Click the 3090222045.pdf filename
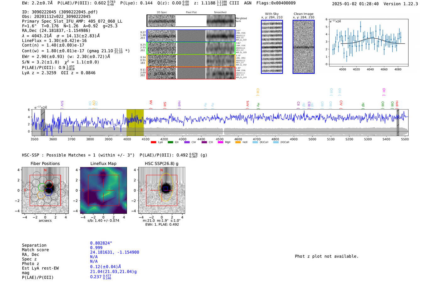 pyautogui.click(x=79, y=12)
